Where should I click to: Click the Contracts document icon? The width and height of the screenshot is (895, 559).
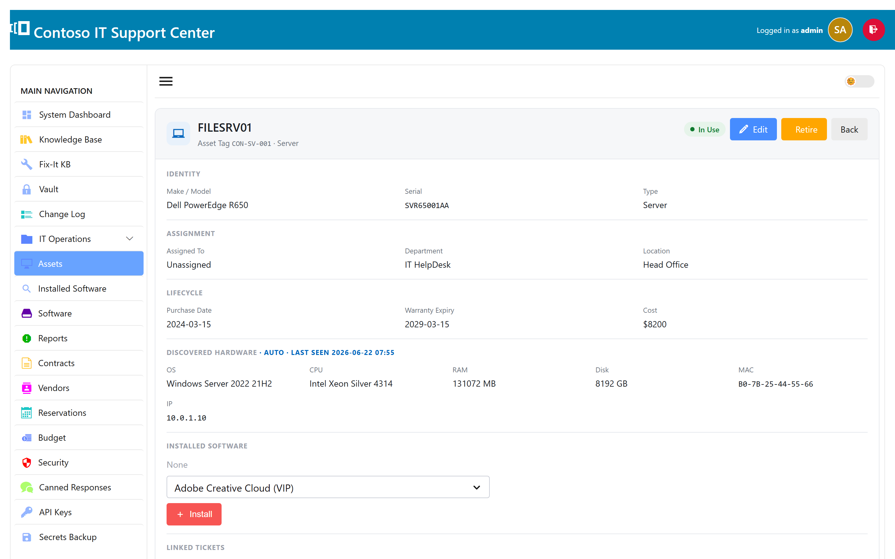click(27, 363)
